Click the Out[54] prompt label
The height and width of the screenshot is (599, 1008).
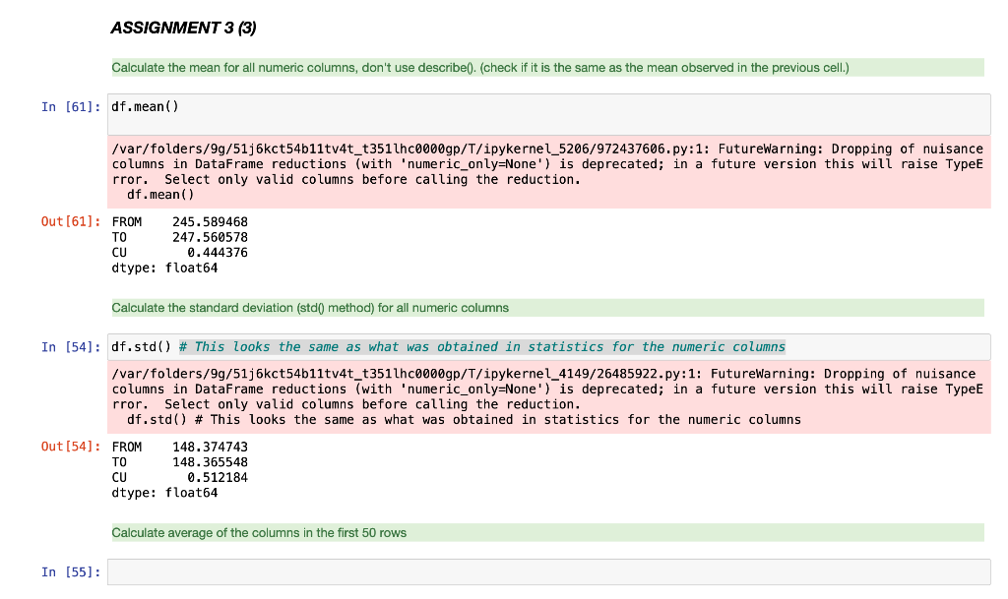coord(71,447)
